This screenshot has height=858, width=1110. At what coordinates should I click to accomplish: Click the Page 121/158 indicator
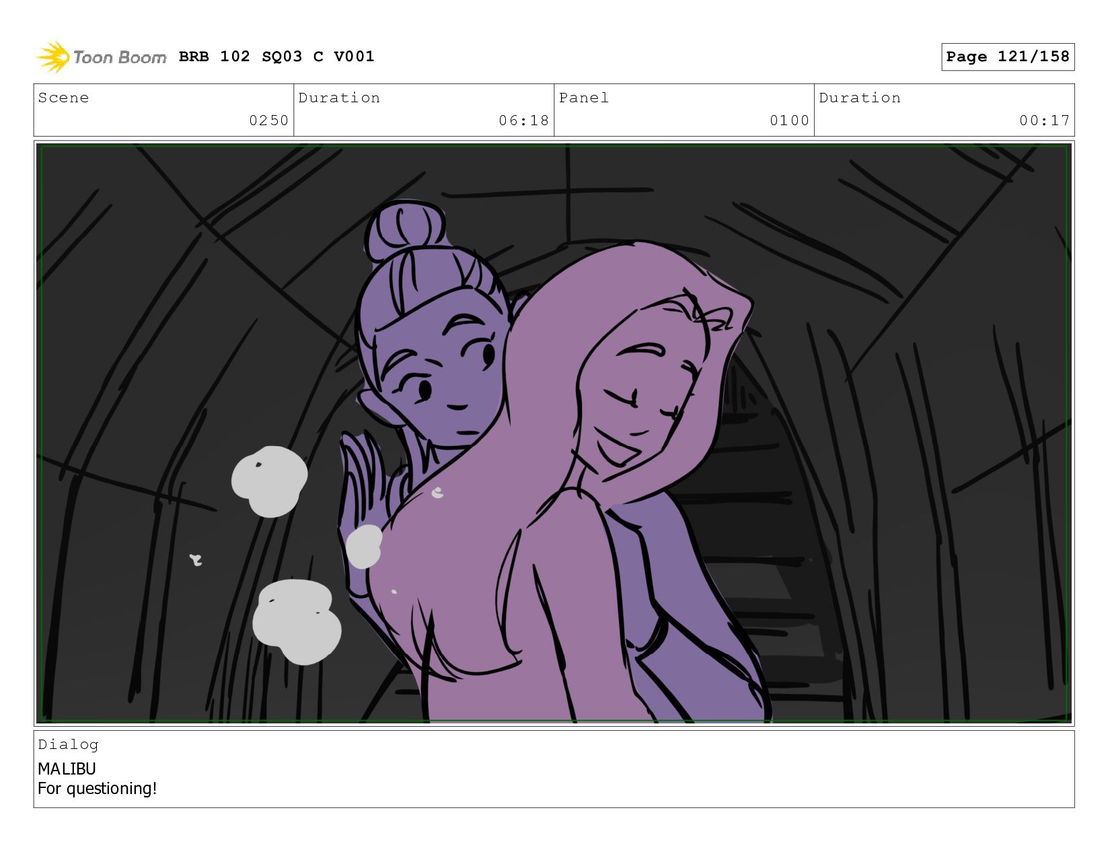pos(1008,57)
